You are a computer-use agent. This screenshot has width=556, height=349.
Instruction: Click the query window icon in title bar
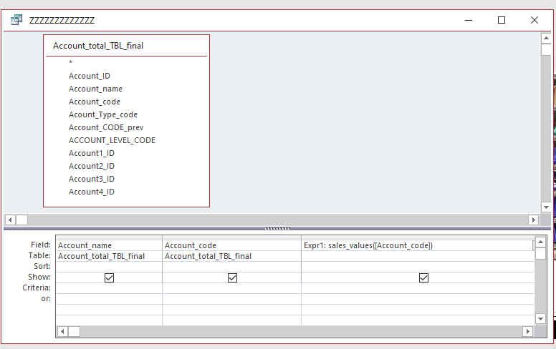tap(16, 20)
